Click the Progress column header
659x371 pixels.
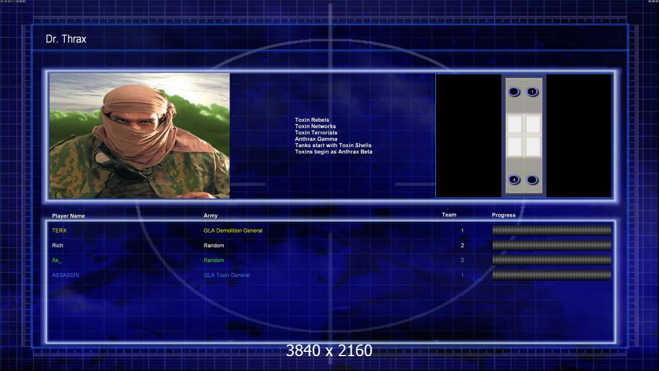point(503,215)
